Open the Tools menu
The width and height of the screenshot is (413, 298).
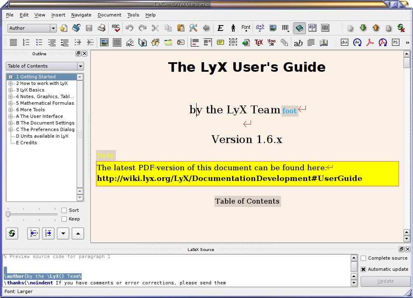click(133, 15)
